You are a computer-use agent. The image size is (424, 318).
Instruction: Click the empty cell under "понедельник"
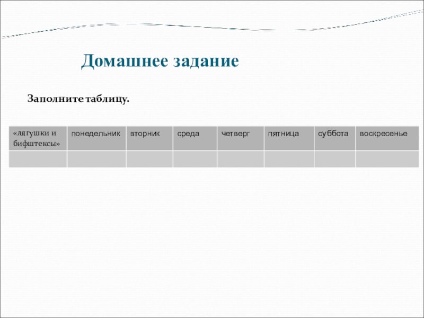(x=96, y=159)
